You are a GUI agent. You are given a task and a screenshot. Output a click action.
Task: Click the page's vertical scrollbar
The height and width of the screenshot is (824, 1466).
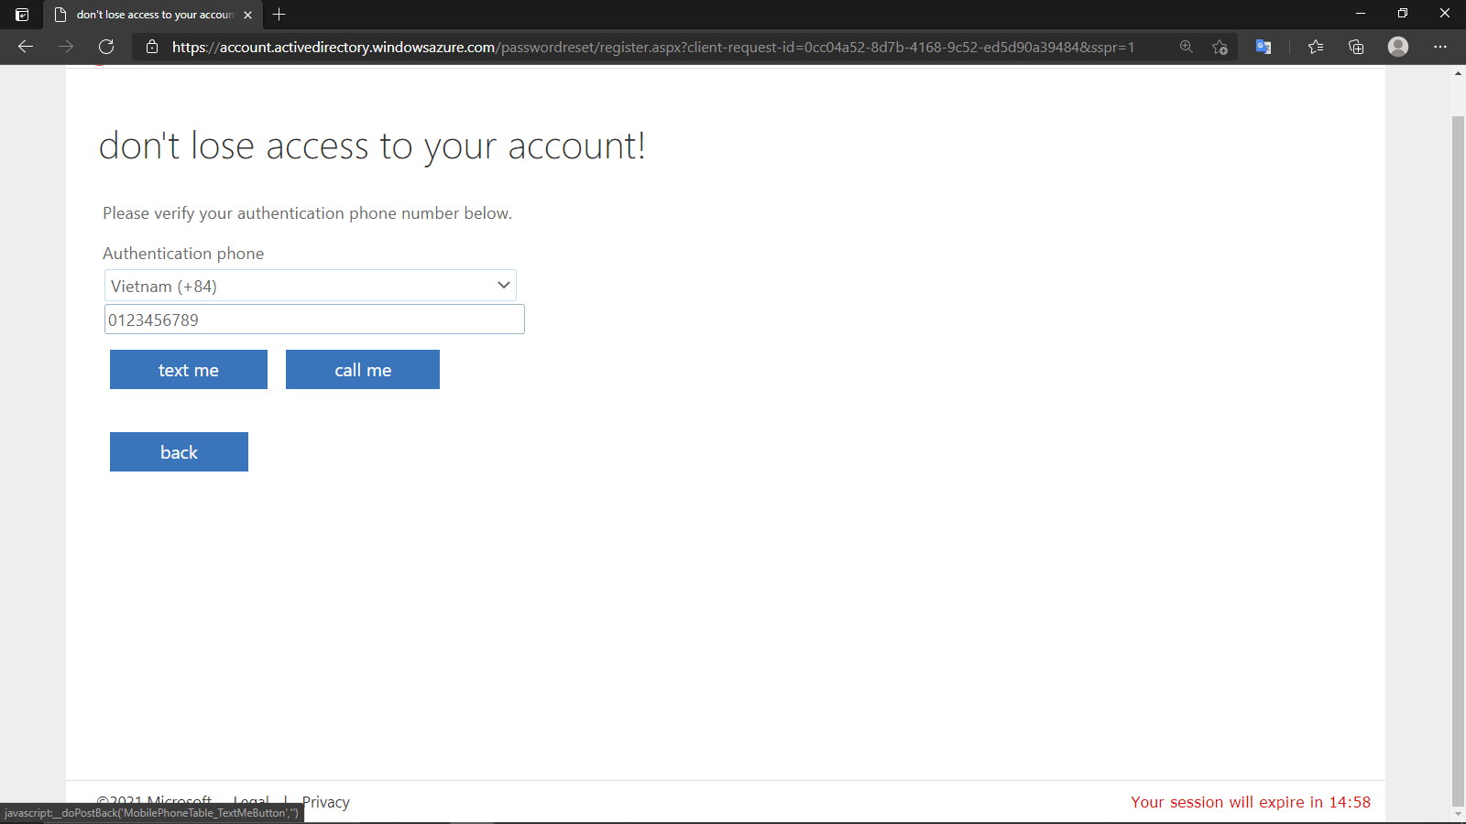pos(1458,458)
